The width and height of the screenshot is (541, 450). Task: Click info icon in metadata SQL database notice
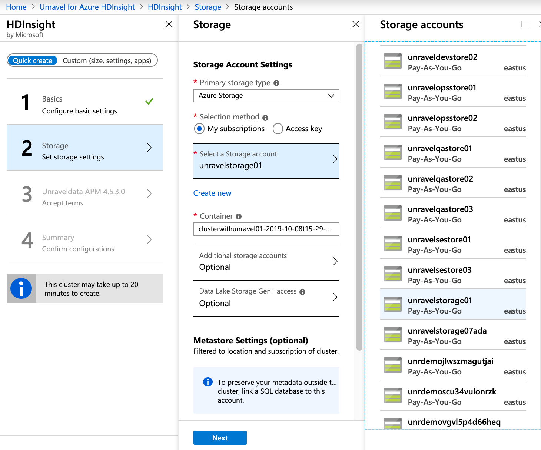tap(208, 382)
